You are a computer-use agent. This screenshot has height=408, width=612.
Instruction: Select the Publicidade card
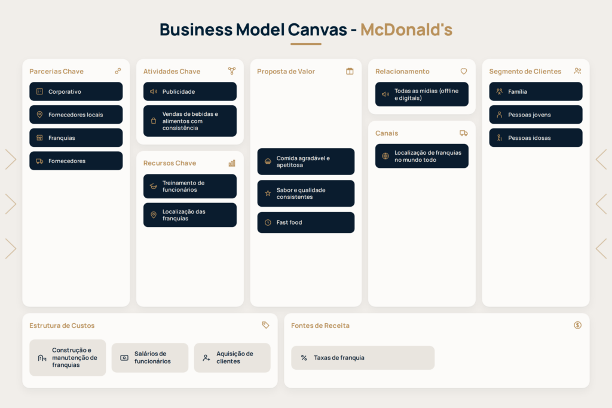pos(190,91)
